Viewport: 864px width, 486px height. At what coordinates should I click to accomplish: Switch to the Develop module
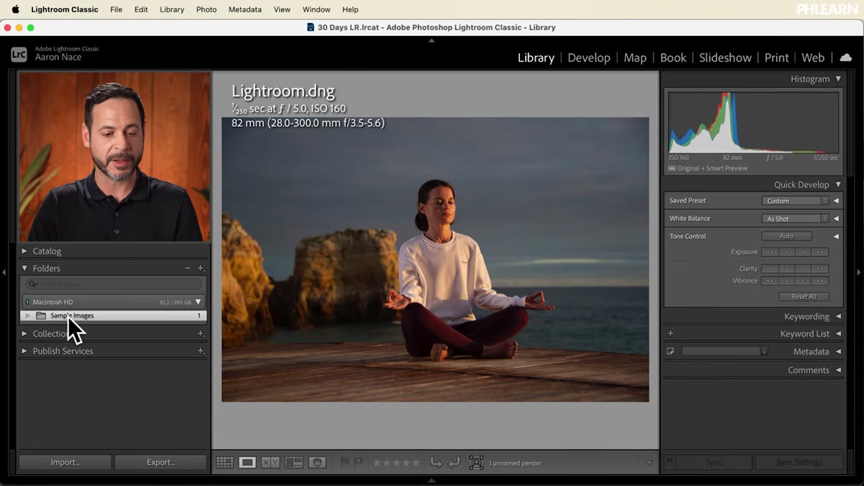589,58
